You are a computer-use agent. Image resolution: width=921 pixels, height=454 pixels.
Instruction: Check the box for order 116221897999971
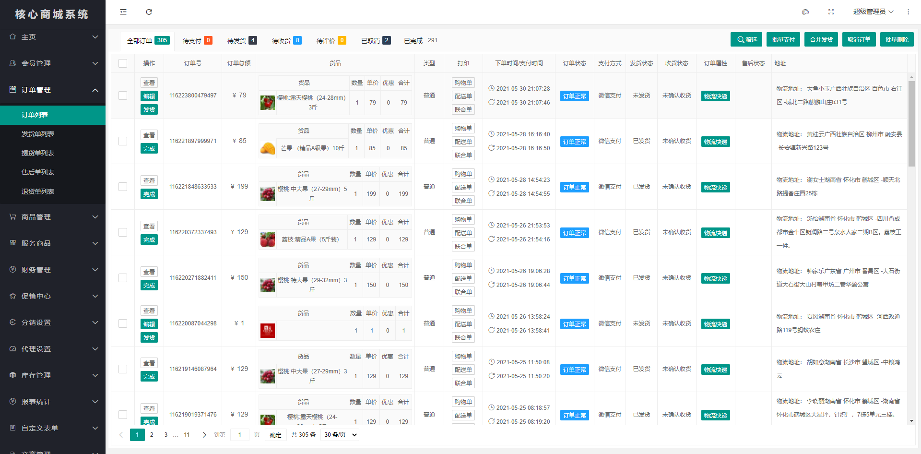pos(123,141)
